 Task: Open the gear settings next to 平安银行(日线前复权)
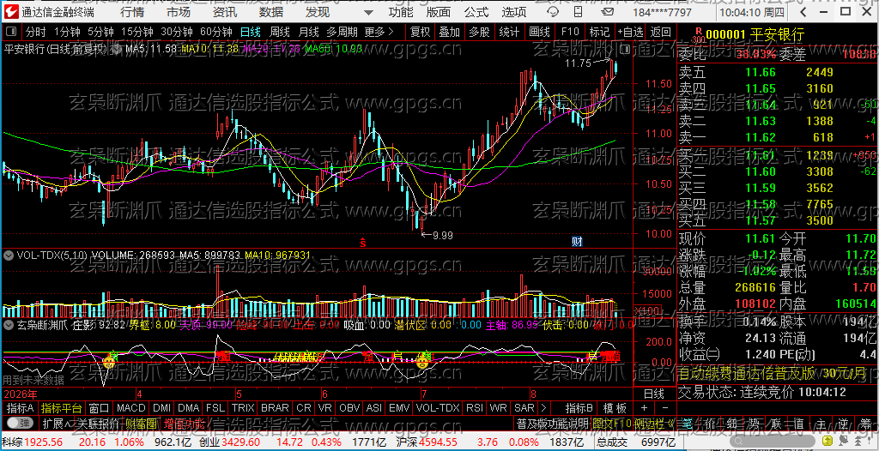(116, 50)
